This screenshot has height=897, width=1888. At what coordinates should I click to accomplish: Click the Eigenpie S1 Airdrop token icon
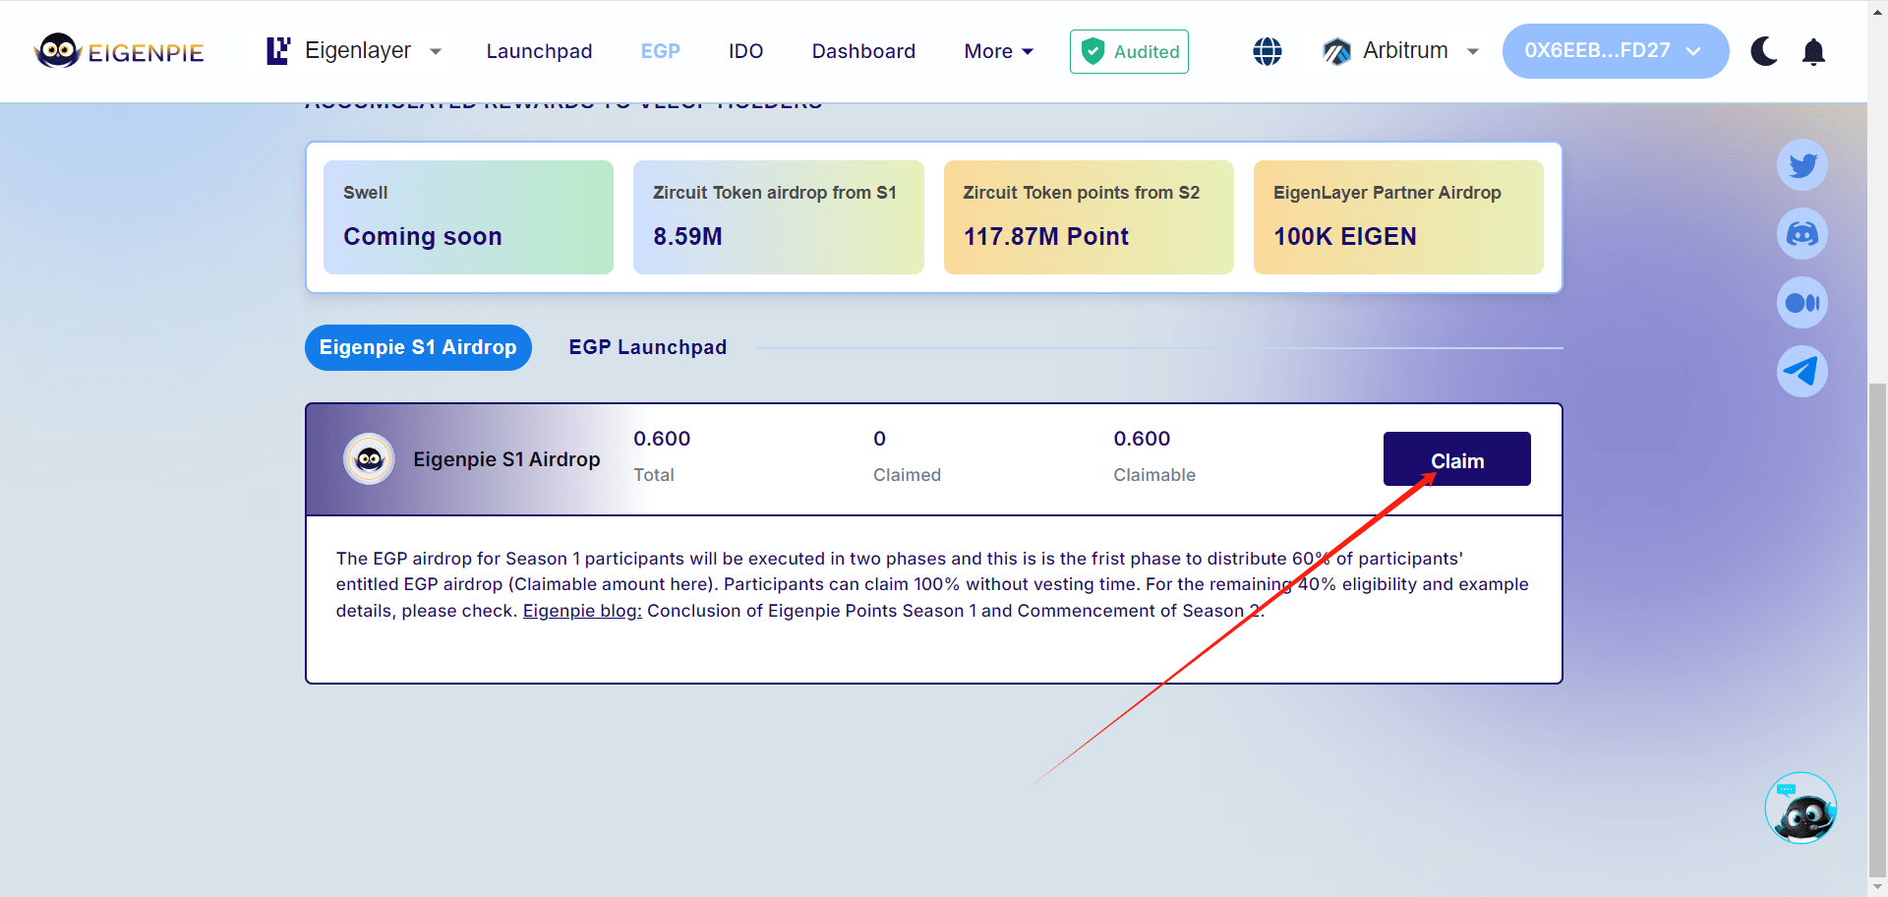point(369,458)
